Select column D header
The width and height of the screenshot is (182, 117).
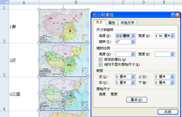coord(144,2)
